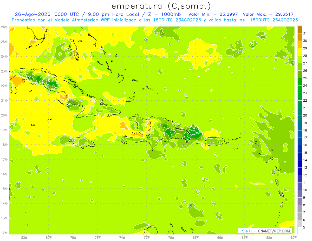Pick the gray color bar segment between 6 and 7
The width and height of the screenshot is (312, 241).
coord(300,216)
